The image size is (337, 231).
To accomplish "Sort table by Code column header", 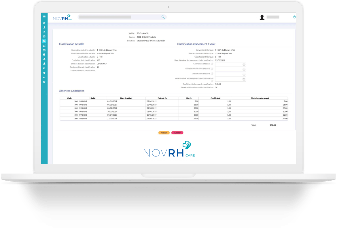I will click(x=69, y=98).
